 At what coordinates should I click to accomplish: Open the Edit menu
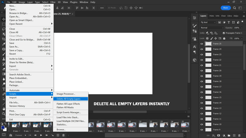click(14, 2)
